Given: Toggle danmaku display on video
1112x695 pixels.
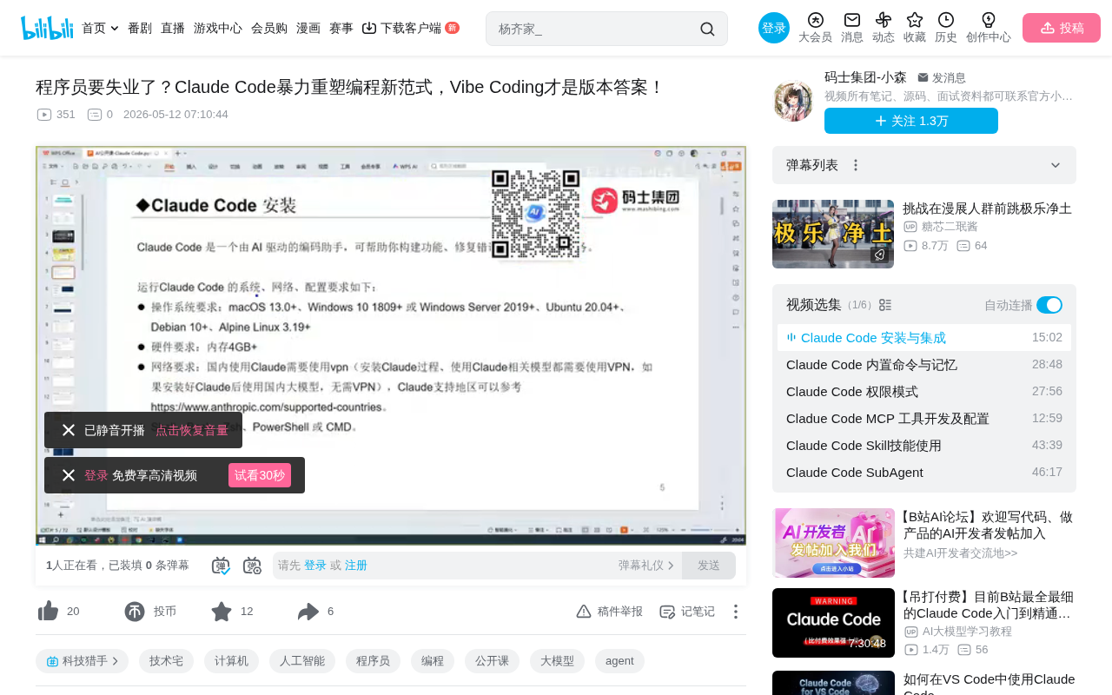Looking at the screenshot, I should (x=221, y=566).
